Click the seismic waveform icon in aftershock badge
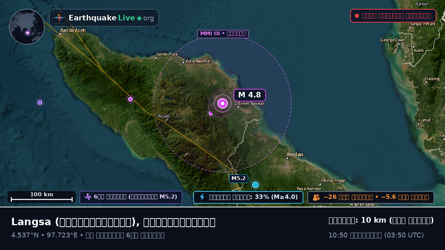Screen dimensions: 445x250 tap(88, 197)
